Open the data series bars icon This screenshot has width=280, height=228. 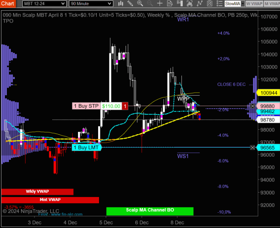[190, 4]
